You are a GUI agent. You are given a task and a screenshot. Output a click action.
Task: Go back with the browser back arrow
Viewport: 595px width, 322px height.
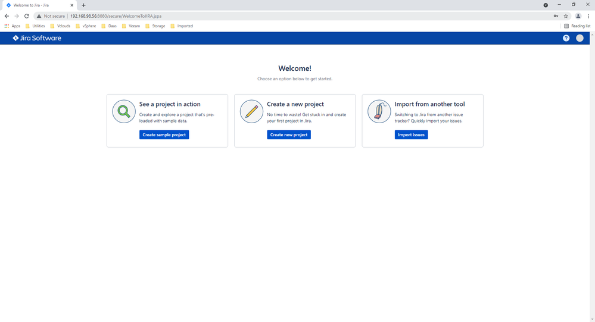7,16
